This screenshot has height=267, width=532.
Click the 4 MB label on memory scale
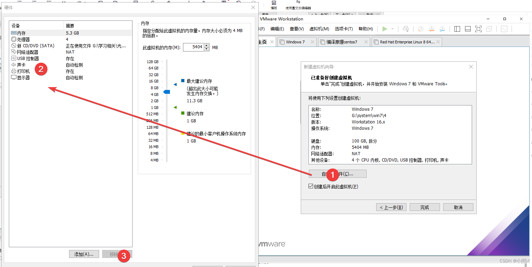pyautogui.click(x=154, y=160)
